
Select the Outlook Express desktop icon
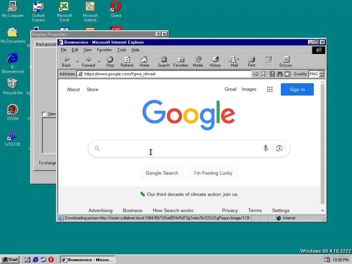tap(38, 11)
